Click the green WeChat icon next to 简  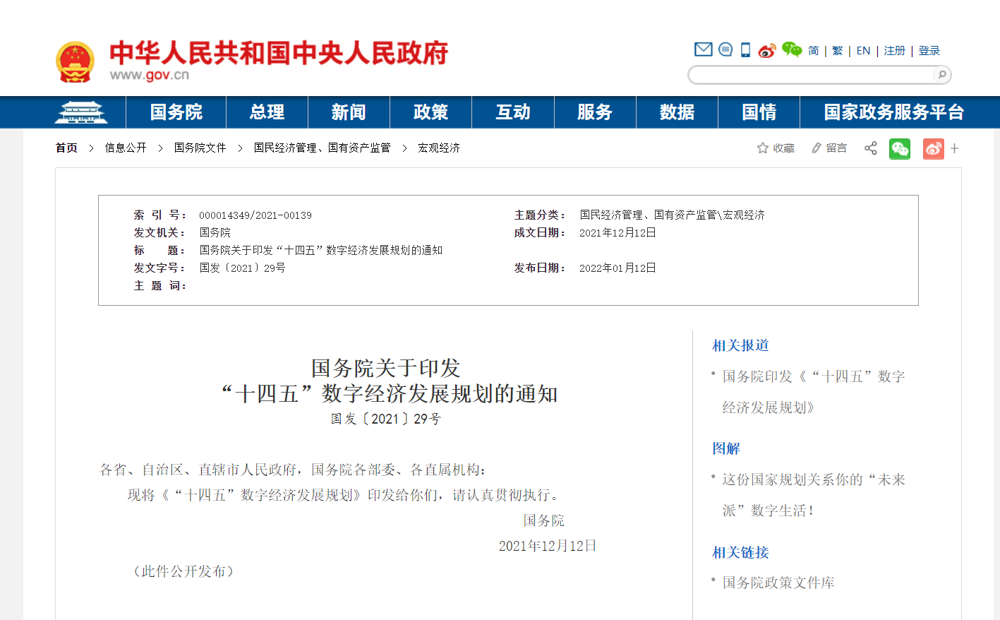[791, 49]
